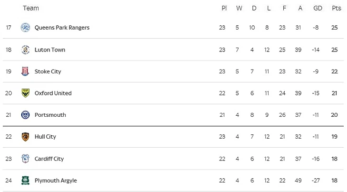This screenshot has width=347, height=192.
Task: Visit the Cardiff City team page
Action: click(x=49, y=159)
